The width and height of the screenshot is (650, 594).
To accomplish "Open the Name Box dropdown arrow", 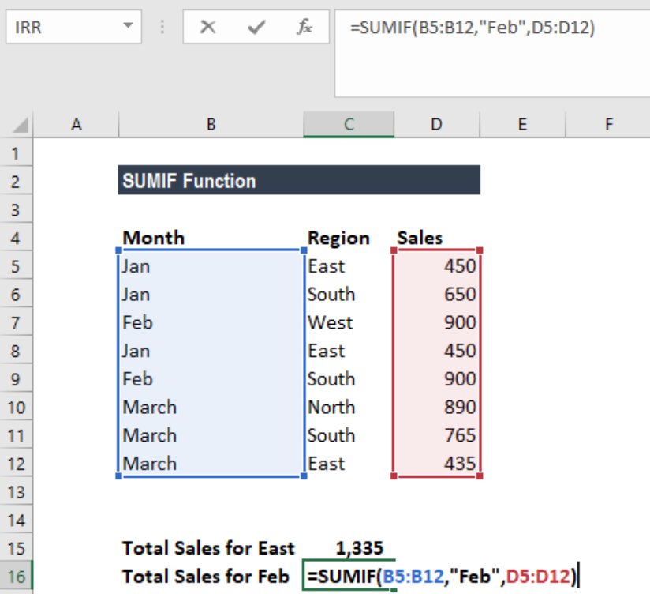I will [x=128, y=26].
